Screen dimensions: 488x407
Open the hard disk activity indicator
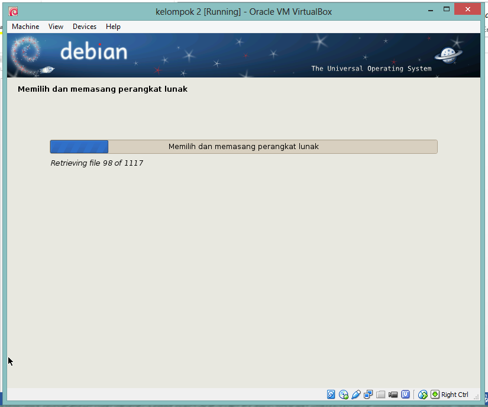coord(331,395)
